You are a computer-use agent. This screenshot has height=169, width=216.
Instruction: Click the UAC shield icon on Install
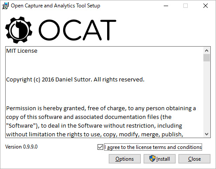tap(152, 159)
